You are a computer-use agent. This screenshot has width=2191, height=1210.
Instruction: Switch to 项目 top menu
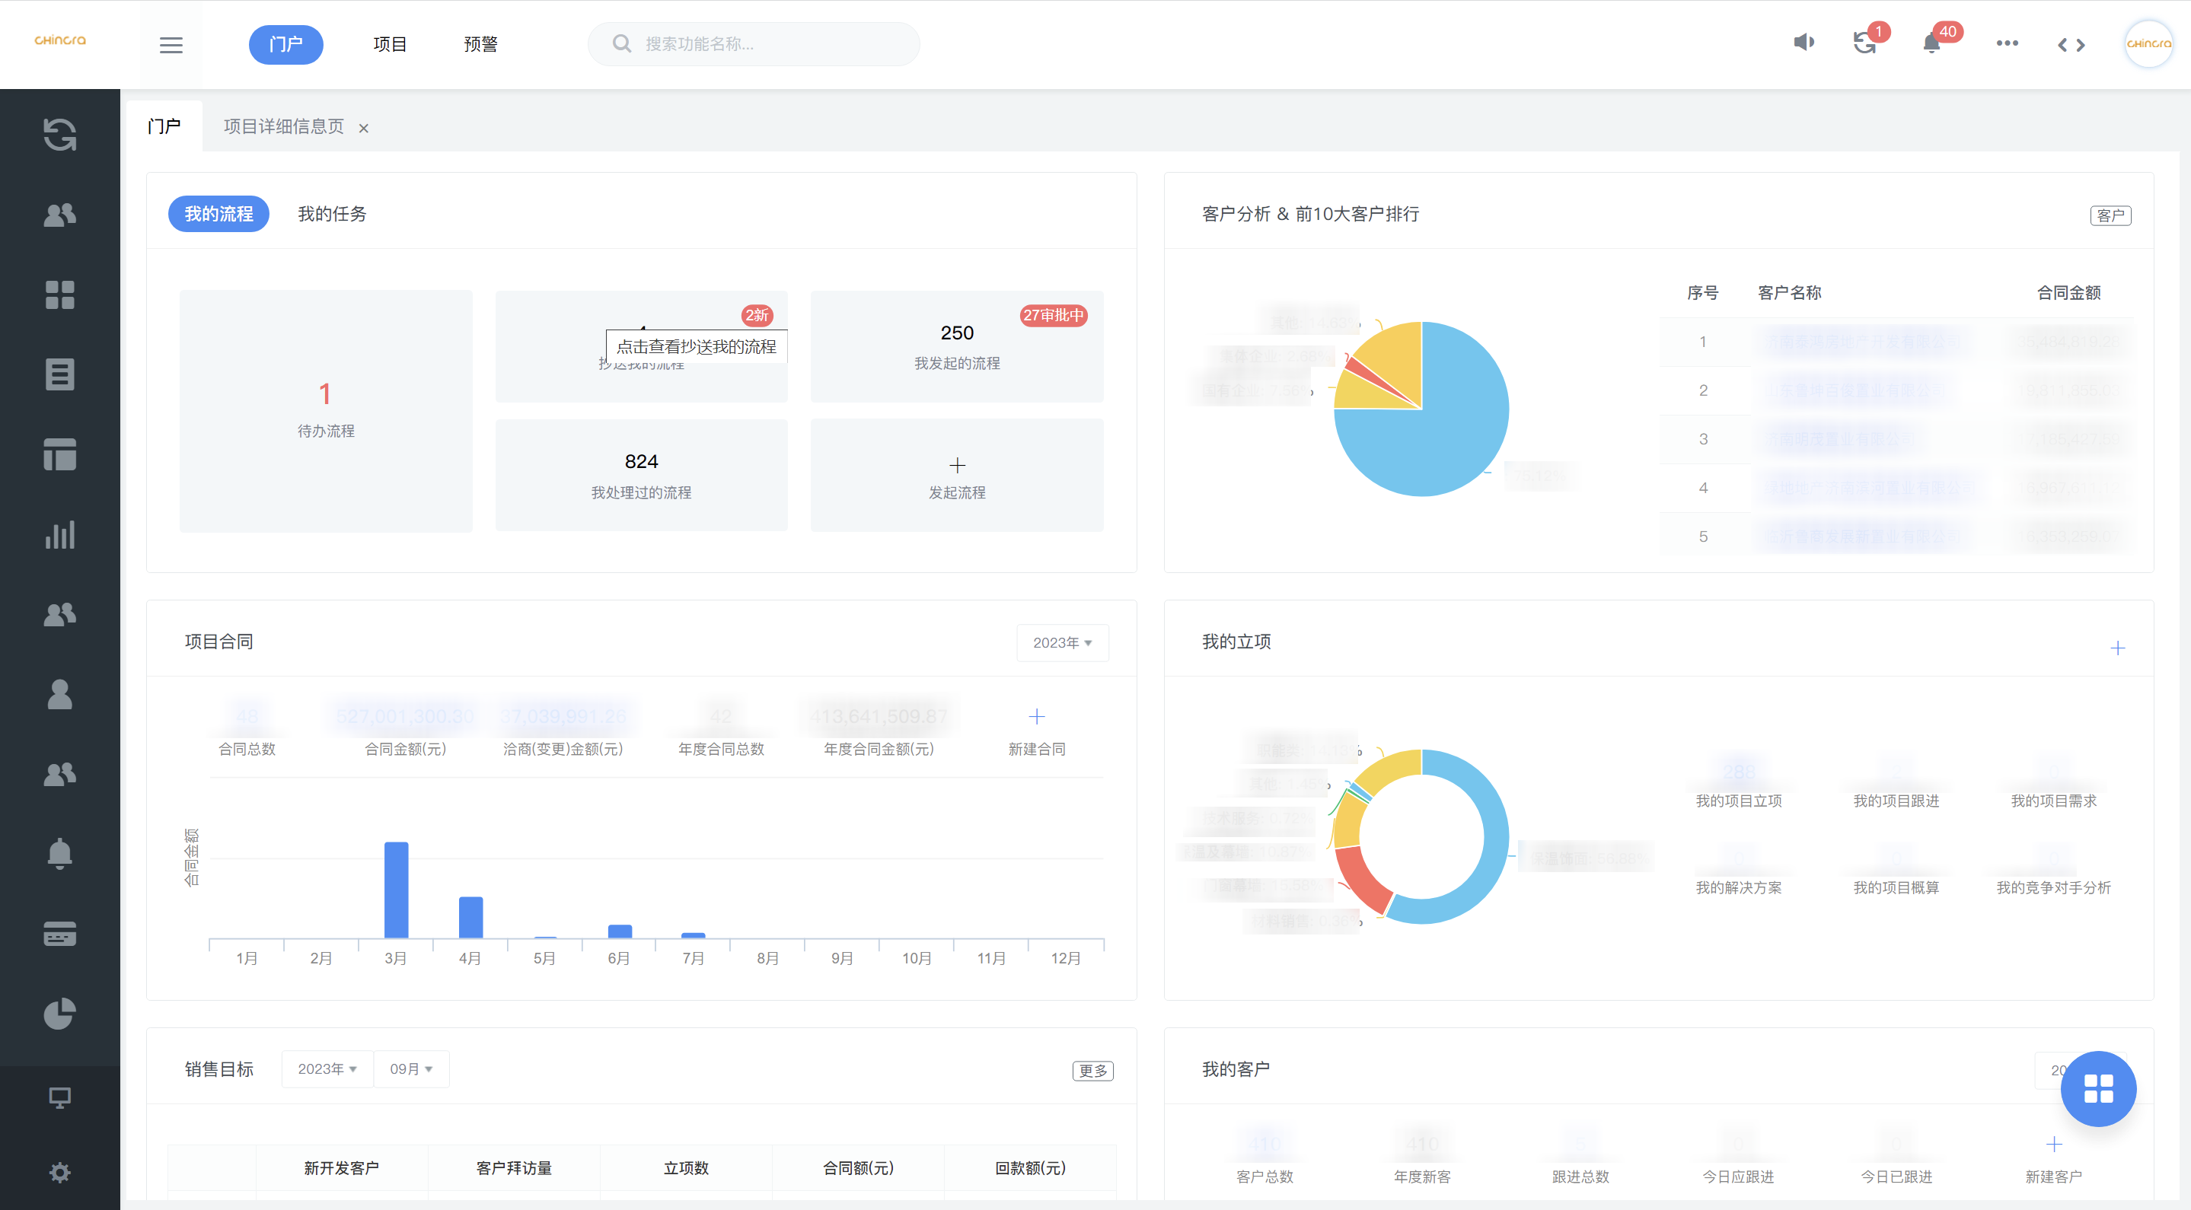coord(390,44)
